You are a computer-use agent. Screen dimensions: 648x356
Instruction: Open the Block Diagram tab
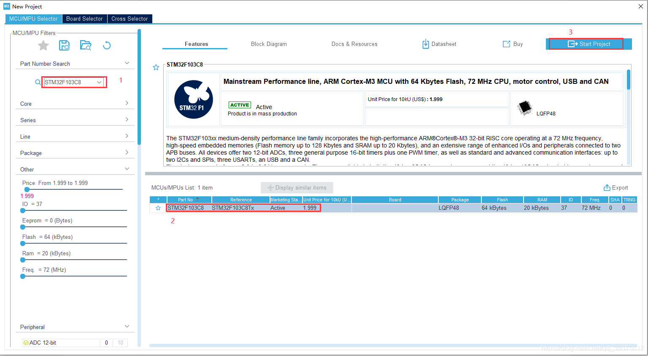(x=269, y=44)
